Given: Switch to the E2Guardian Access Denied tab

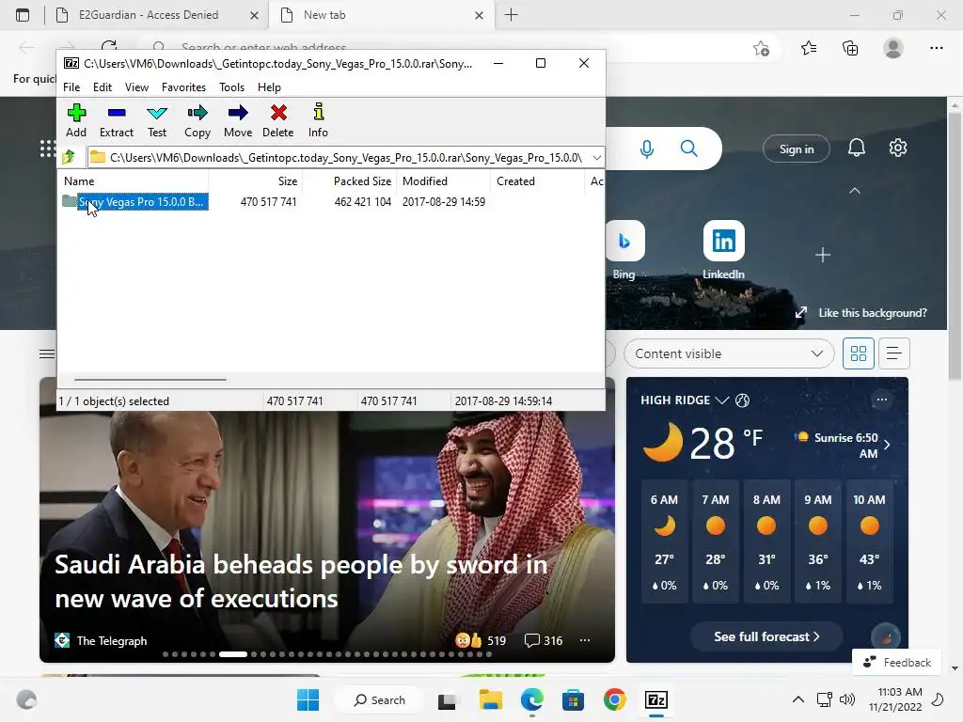Looking at the screenshot, I should coord(149,15).
